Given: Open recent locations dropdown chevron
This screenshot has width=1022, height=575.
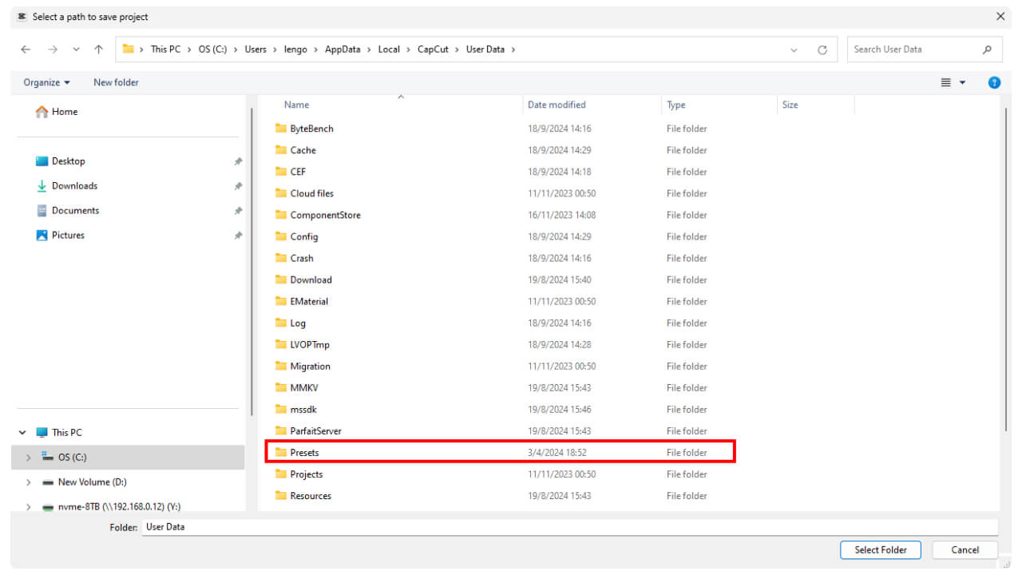Looking at the screenshot, I should pyautogui.click(x=76, y=50).
